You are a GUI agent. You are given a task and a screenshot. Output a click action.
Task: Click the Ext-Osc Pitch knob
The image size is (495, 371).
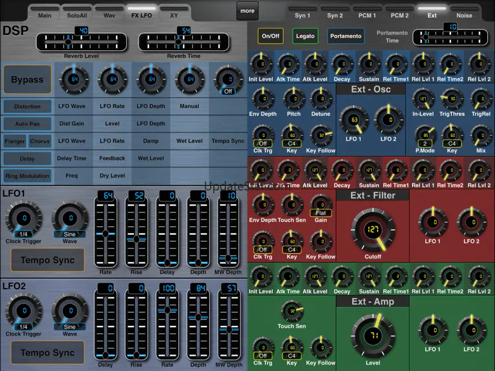point(294,99)
